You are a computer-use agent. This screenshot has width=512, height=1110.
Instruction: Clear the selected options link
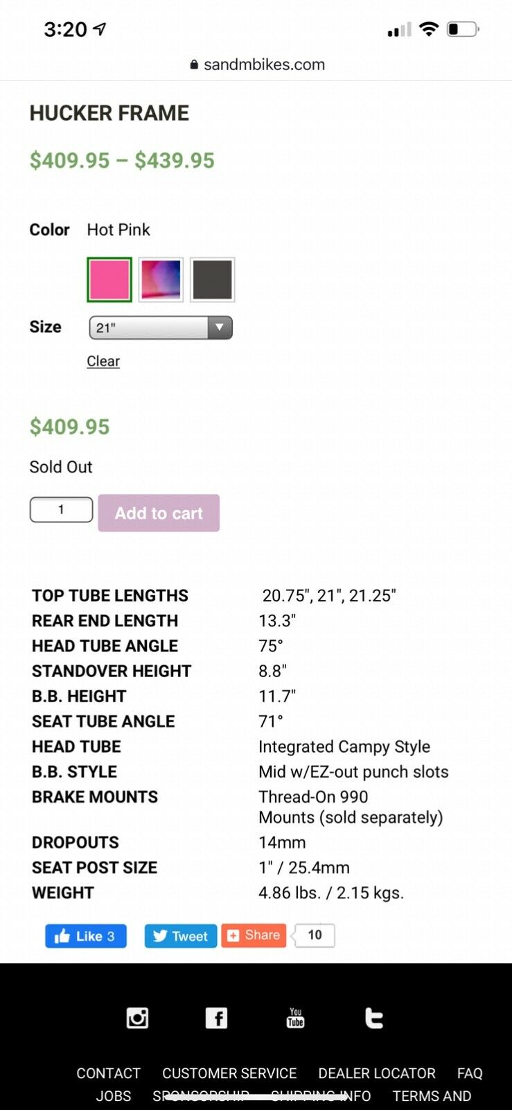pos(103,361)
